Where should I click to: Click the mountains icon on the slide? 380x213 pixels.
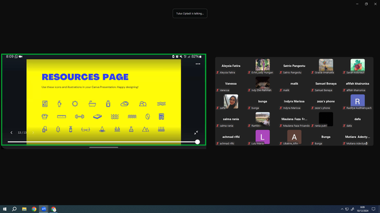(x=145, y=130)
